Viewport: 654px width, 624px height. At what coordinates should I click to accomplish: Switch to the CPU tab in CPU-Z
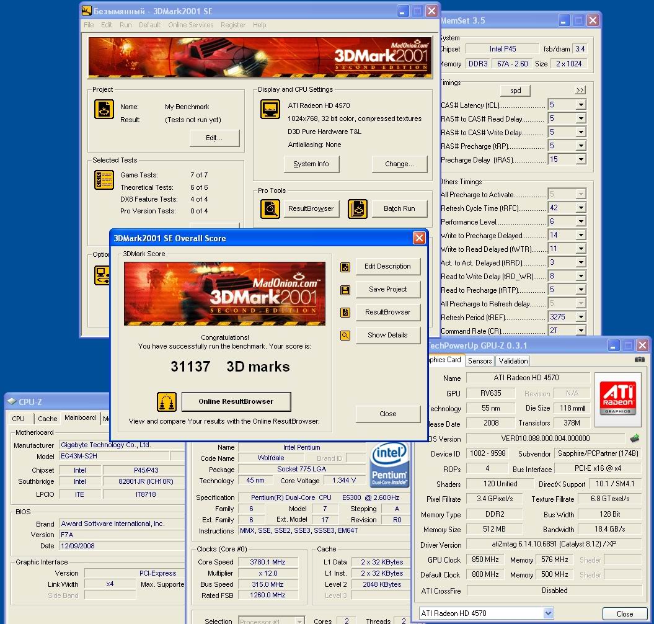[x=19, y=419]
